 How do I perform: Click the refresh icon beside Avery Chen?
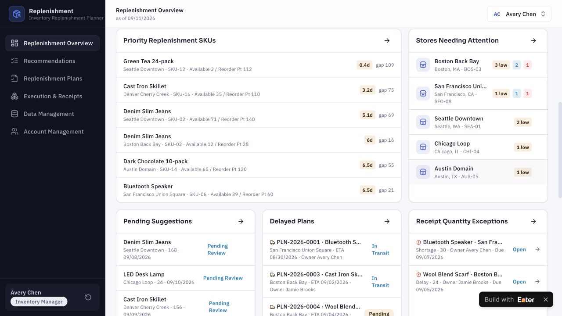pyautogui.click(x=88, y=297)
